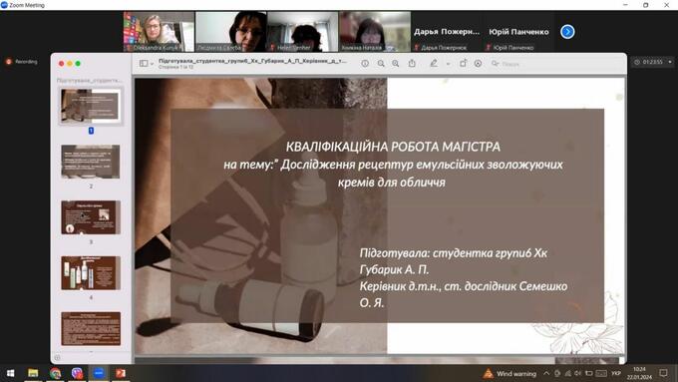
Task: Maximize the Zoom Meeting window
Action: coord(645,5)
